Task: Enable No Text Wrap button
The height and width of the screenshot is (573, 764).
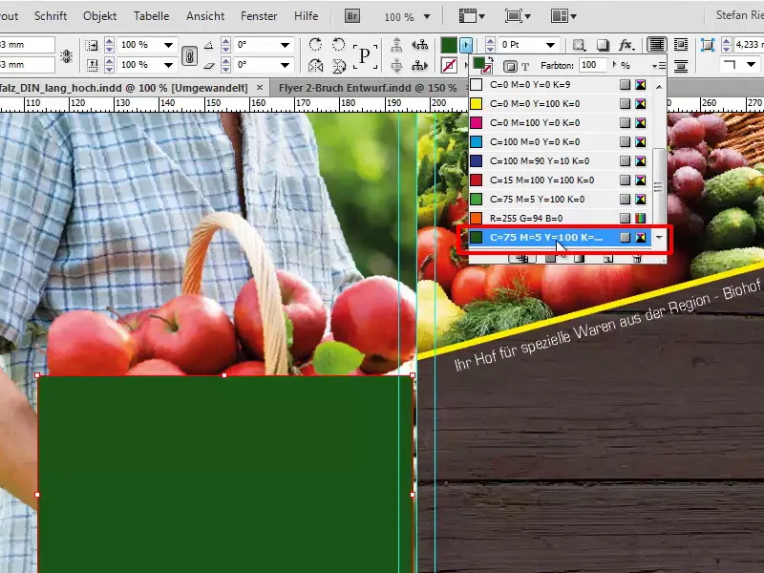Action: click(x=657, y=45)
